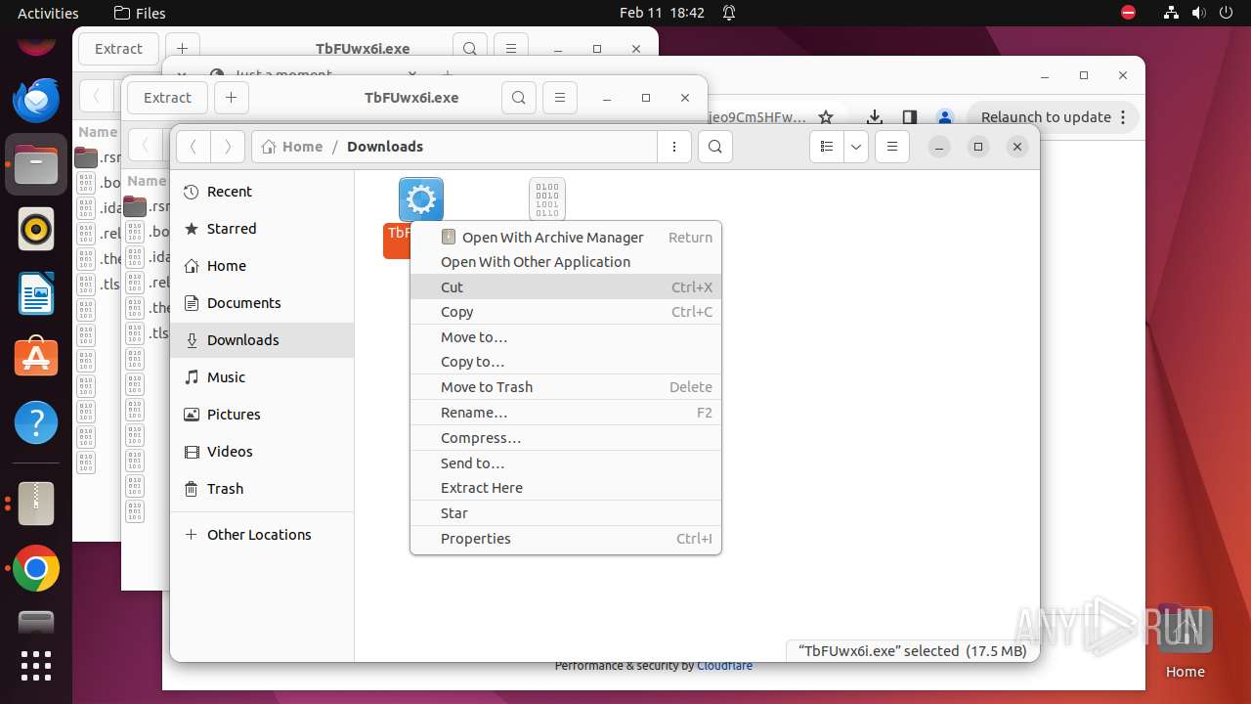Open the clock and calendar in top bar

[662, 13]
